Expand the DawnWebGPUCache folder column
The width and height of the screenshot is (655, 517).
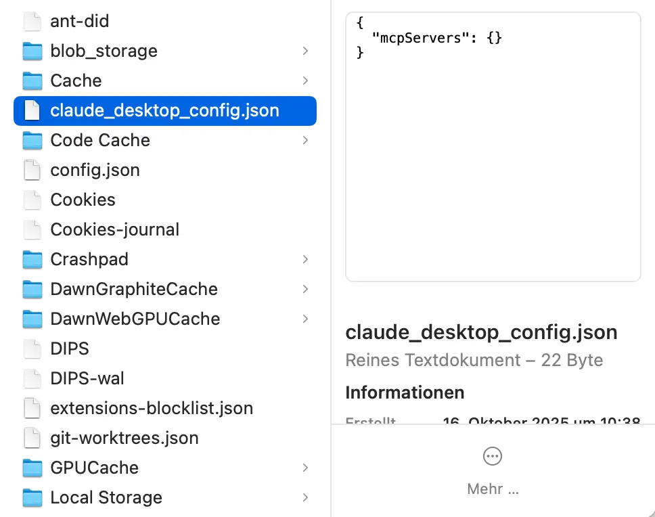(305, 319)
